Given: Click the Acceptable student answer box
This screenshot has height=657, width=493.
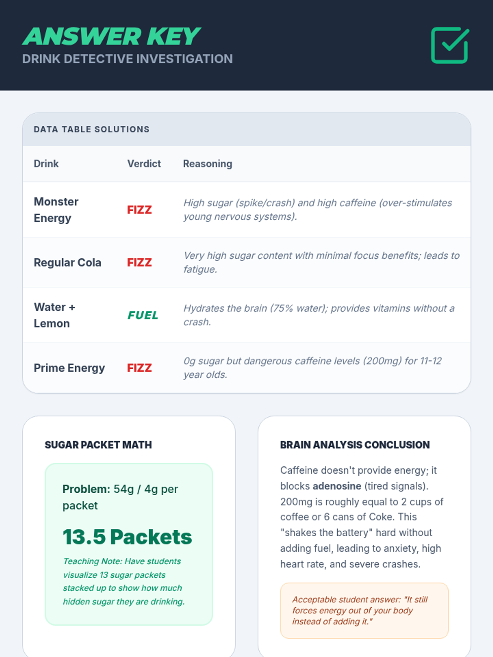Looking at the screenshot, I should tap(364, 611).
